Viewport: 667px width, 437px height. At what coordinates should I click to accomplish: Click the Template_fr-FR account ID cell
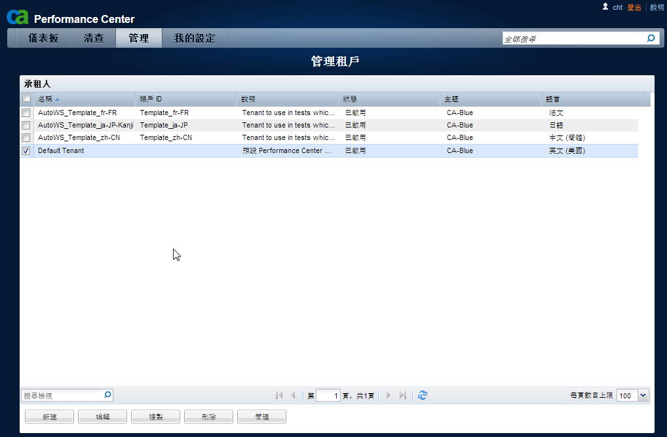tap(164, 113)
